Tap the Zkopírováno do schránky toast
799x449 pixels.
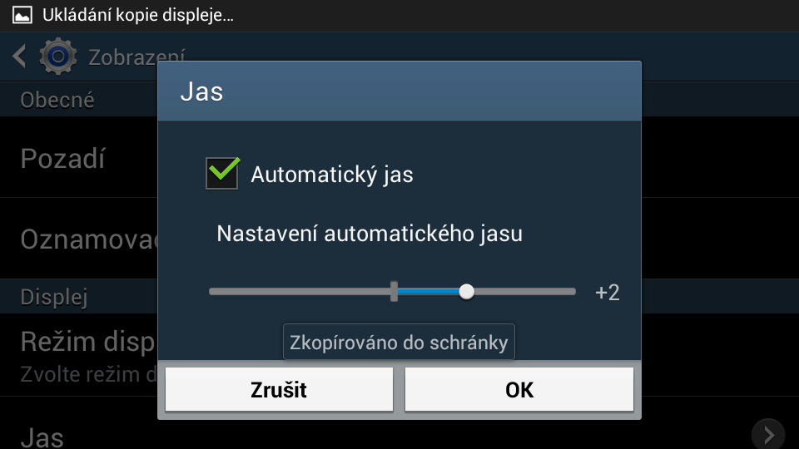point(399,342)
